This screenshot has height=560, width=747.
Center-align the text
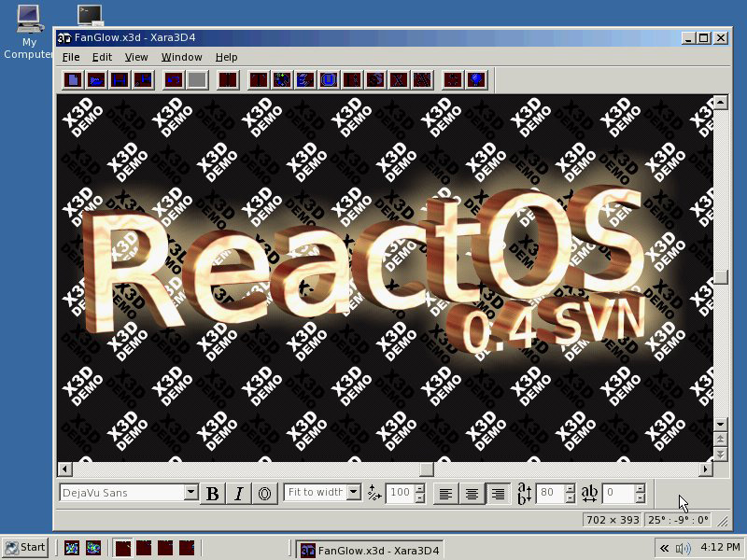(472, 494)
